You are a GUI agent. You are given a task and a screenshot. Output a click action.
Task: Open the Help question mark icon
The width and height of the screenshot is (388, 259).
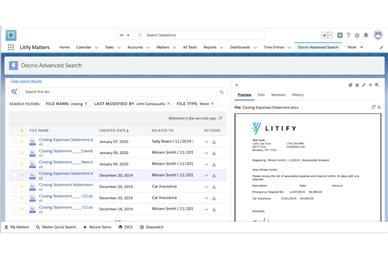coord(348,35)
